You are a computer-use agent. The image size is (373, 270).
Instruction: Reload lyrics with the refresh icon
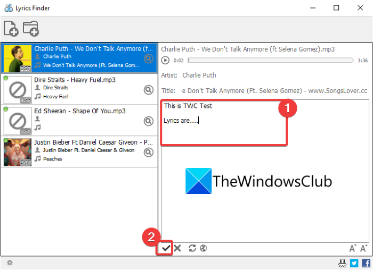[x=192, y=248]
